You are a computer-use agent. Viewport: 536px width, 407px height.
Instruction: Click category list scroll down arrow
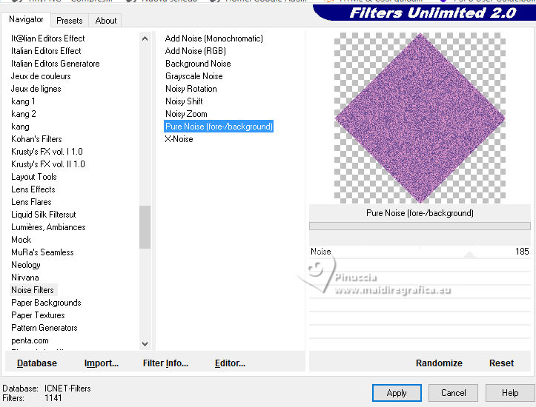(x=145, y=343)
